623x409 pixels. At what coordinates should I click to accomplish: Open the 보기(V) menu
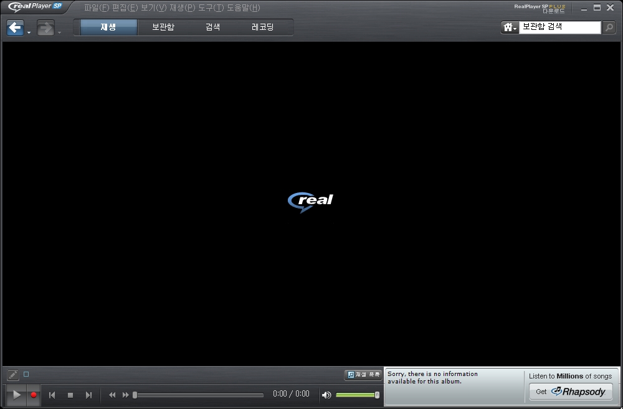coord(154,8)
